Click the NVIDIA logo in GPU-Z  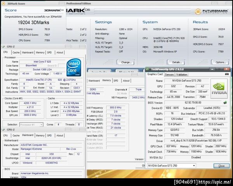219,89
